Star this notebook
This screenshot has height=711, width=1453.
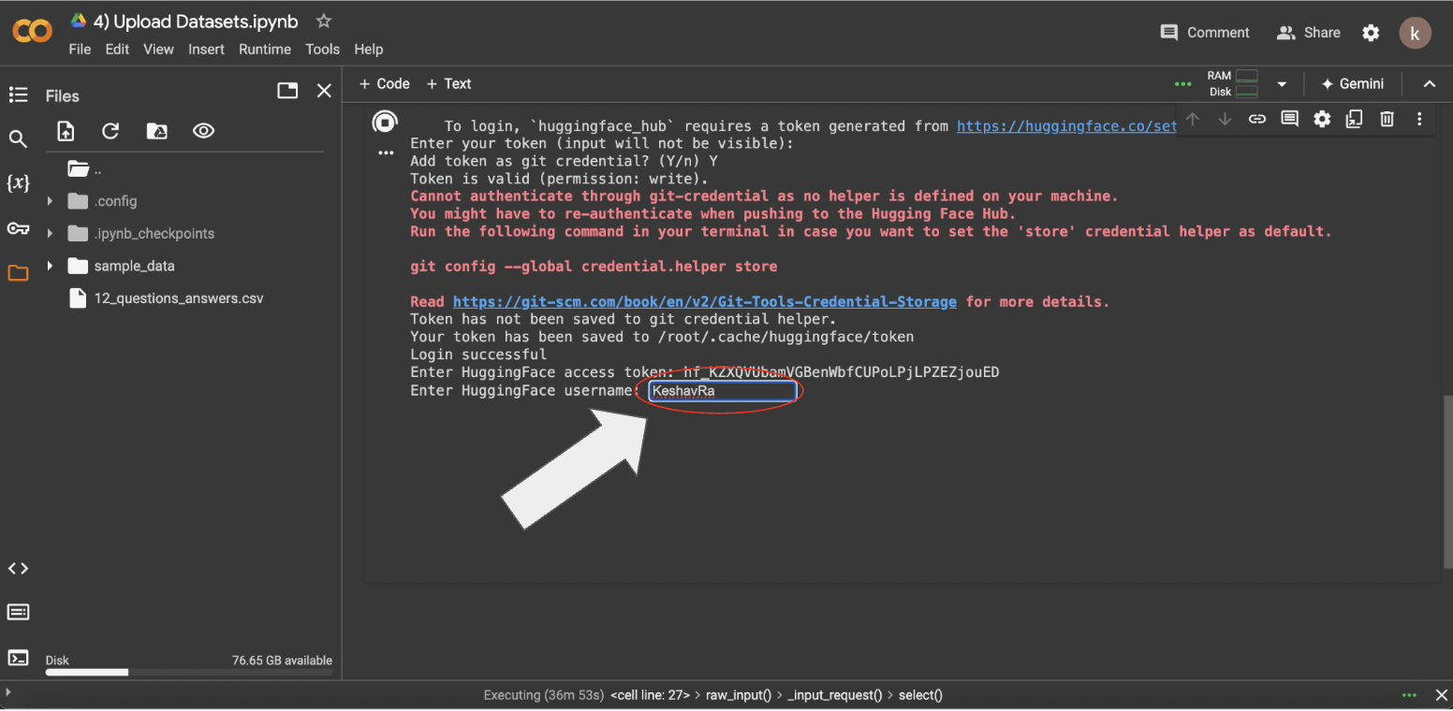pos(324,21)
